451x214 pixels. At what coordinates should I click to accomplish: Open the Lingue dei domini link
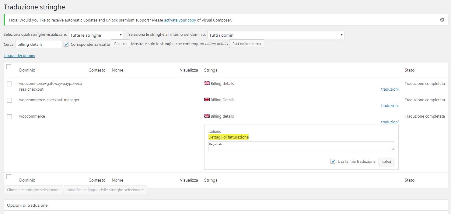pyautogui.click(x=19, y=56)
